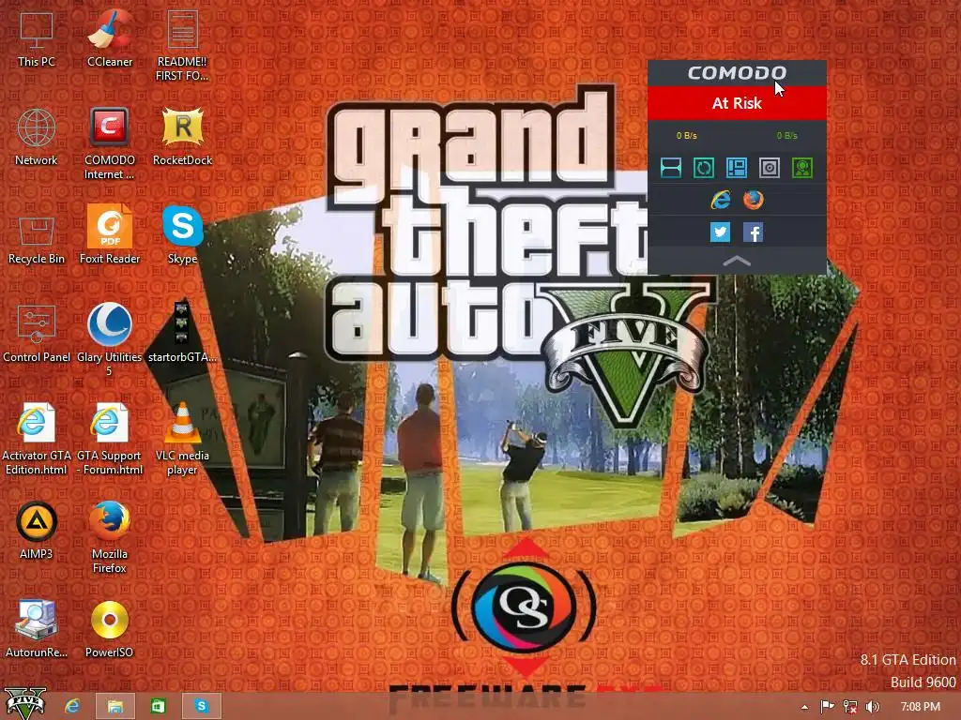Select Foxit Reader desktop icon
The image size is (961, 720).
tap(110, 235)
